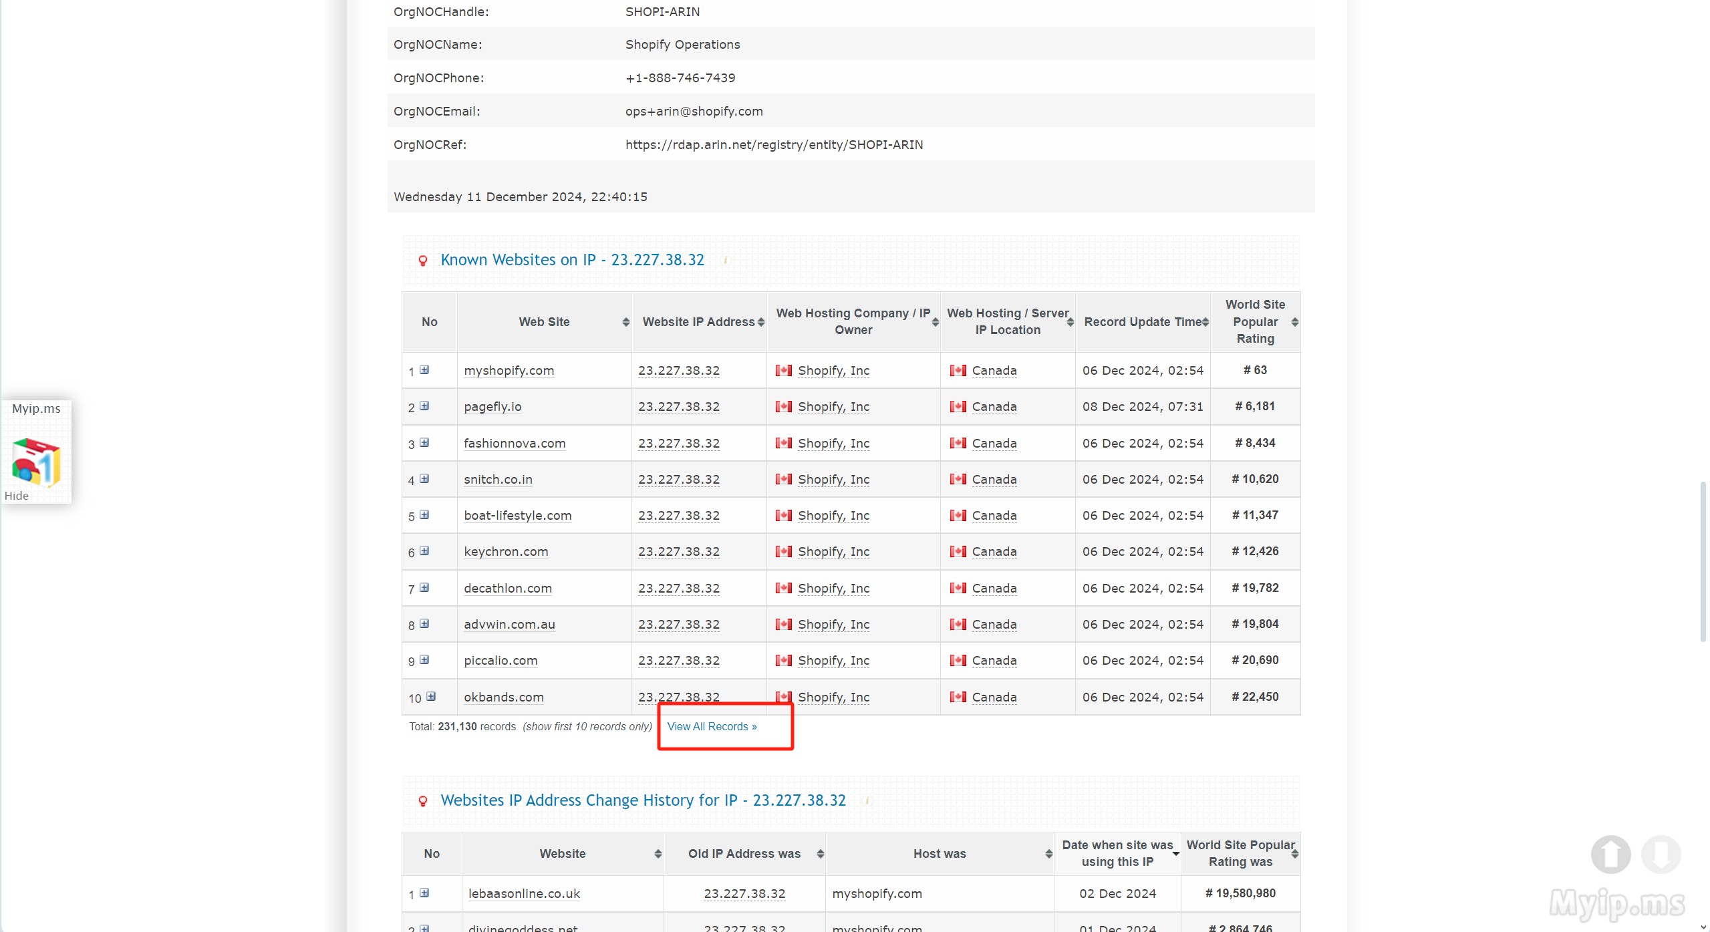1710x932 pixels.
Task: Open keychron.com website link
Action: (x=506, y=552)
